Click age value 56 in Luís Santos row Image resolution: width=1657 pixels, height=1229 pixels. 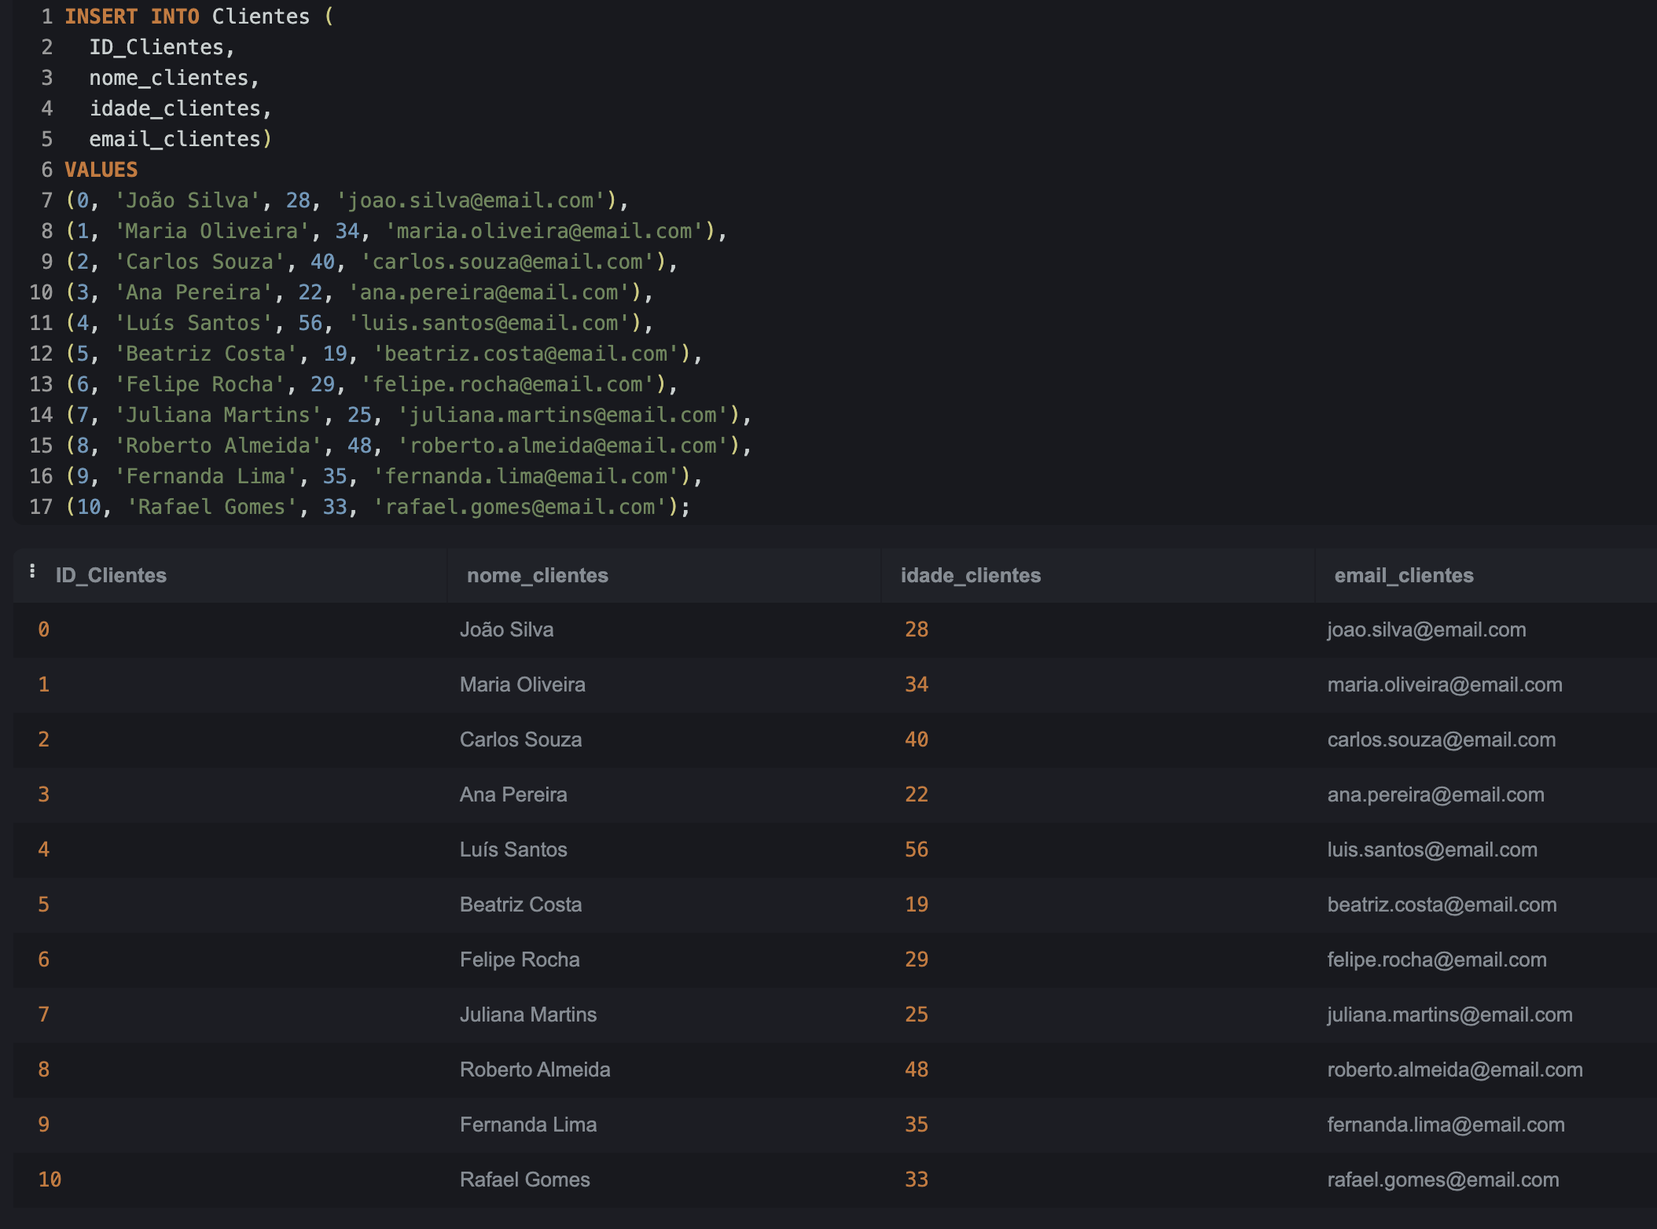pyautogui.click(x=917, y=849)
